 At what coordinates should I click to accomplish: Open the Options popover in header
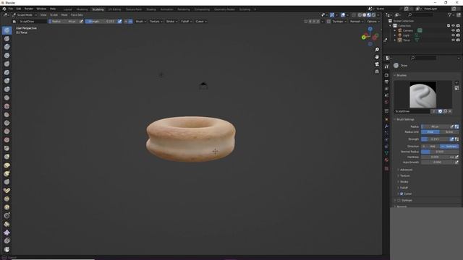point(373,21)
